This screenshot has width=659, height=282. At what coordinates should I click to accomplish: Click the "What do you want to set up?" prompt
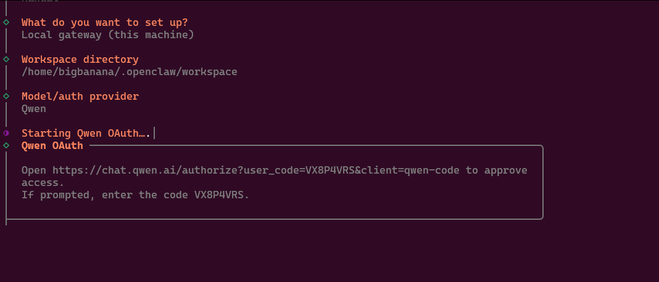point(104,23)
